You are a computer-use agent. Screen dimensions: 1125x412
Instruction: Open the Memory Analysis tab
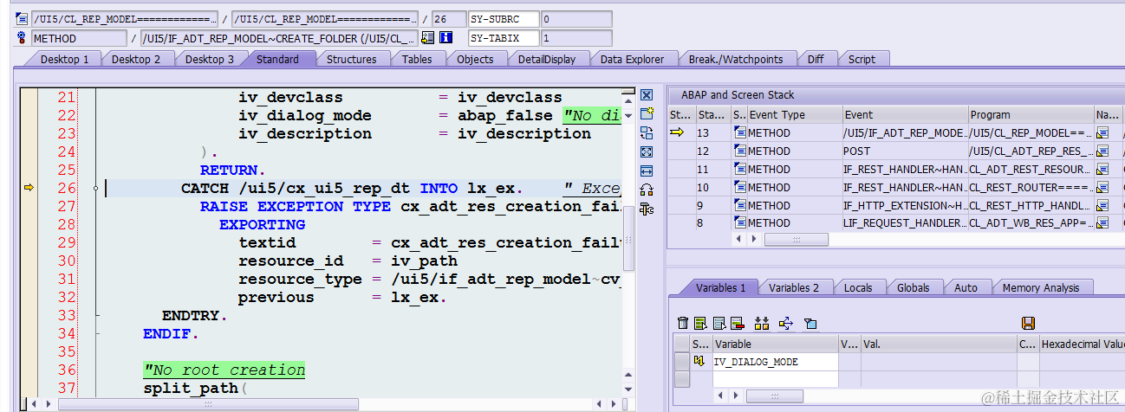tap(1040, 287)
